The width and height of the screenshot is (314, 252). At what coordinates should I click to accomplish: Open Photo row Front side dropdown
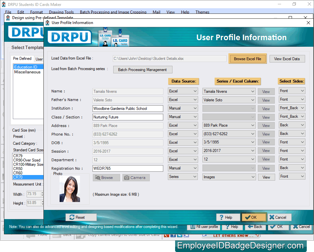292,176
